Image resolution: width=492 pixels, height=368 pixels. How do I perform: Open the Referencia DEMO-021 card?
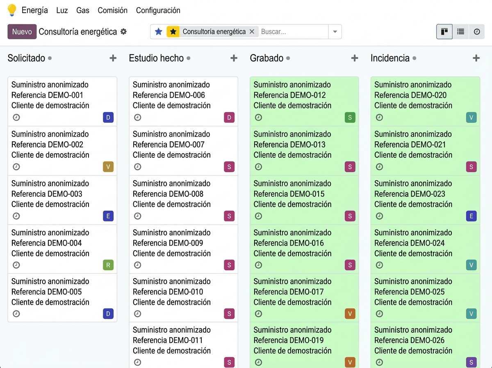pyautogui.click(x=425, y=151)
